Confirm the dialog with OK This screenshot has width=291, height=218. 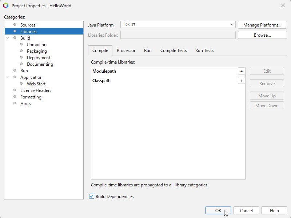(218, 211)
